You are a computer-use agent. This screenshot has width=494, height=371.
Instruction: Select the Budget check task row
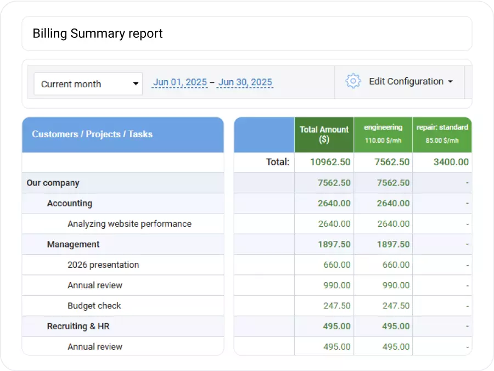123,306
